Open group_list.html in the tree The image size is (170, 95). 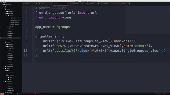15,25
